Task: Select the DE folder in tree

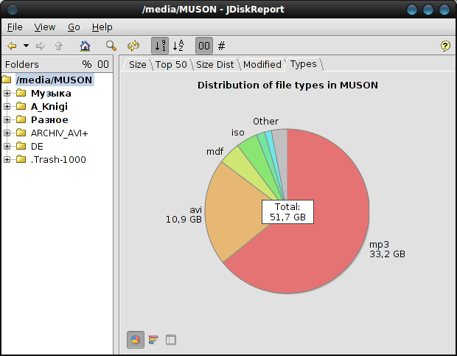Action: coord(37,146)
